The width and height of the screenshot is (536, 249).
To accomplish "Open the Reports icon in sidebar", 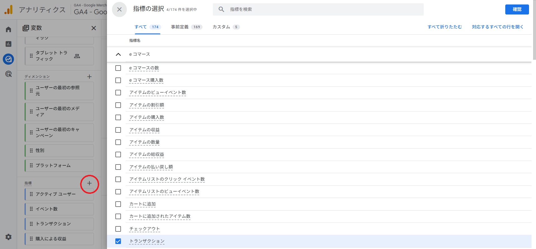I will 8,44.
